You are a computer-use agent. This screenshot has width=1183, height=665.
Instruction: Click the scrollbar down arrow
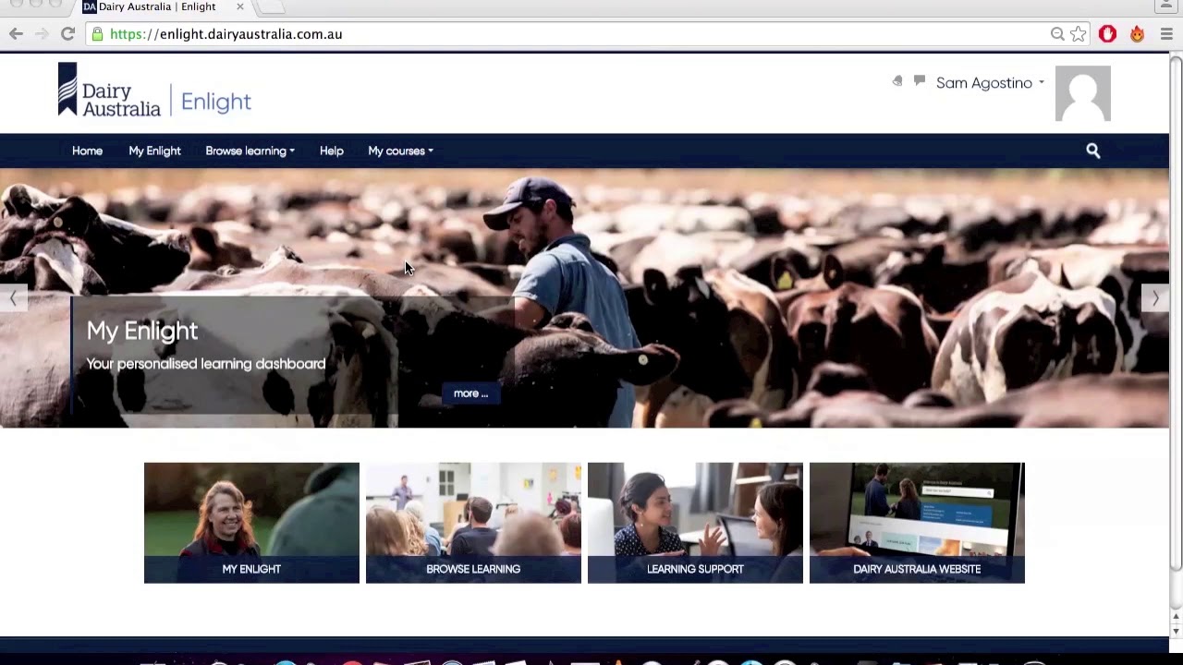1176,631
